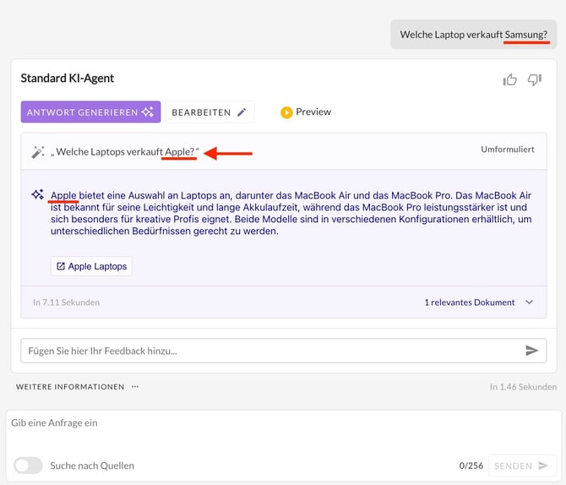The image size is (566, 485).
Task: Select the Samsung question message bubble
Action: [x=473, y=35]
